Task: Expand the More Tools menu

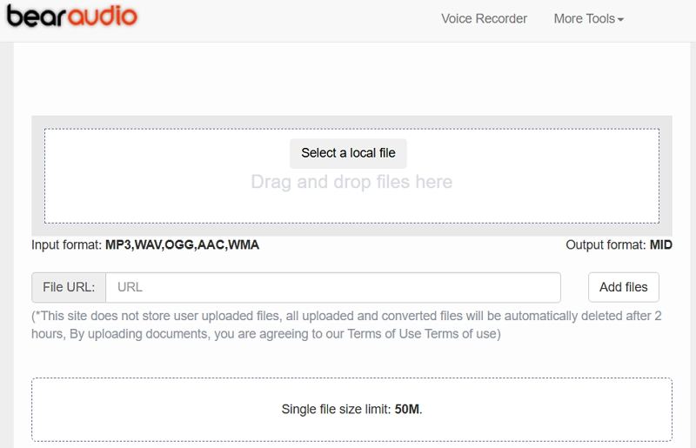Action: coord(584,18)
